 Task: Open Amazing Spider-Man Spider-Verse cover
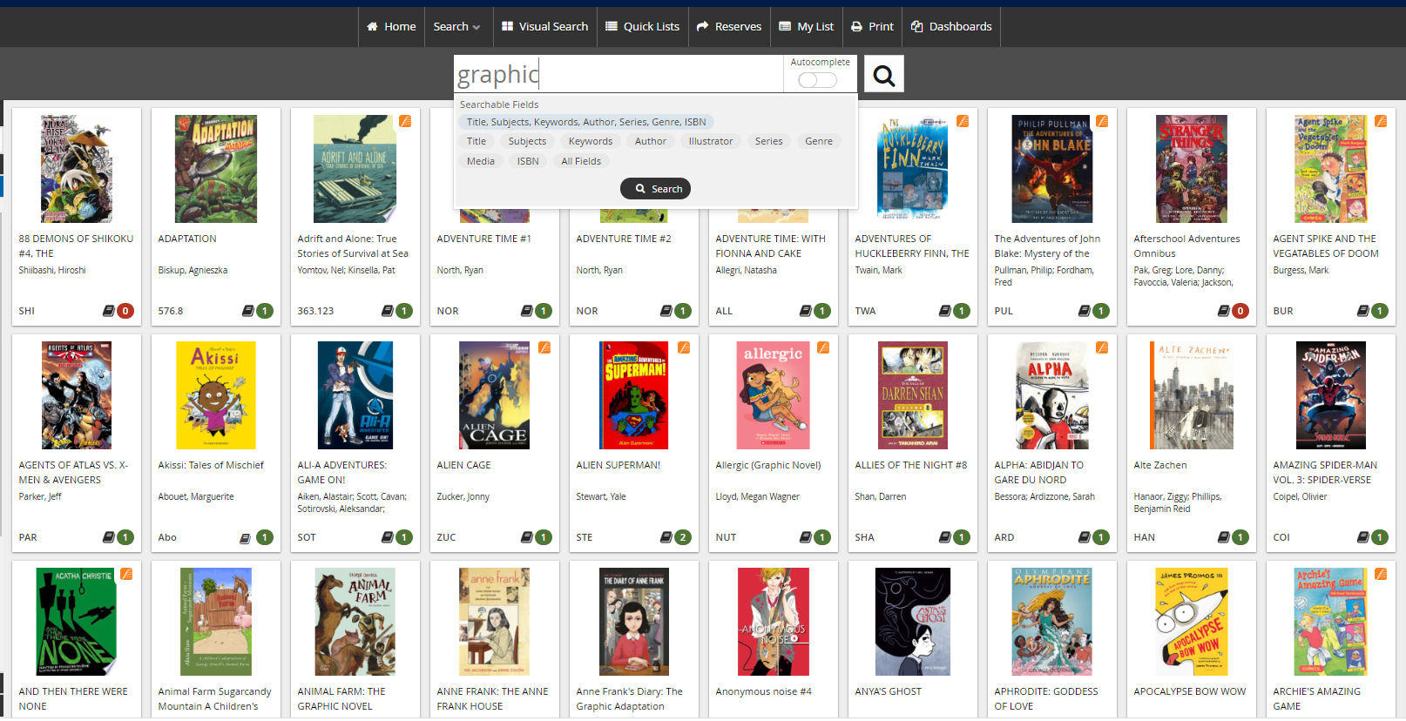pyautogui.click(x=1331, y=395)
